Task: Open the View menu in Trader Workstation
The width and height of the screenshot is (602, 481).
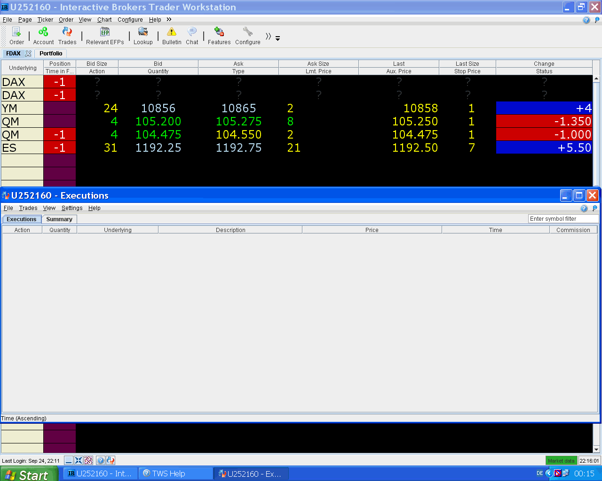Action: [x=85, y=20]
